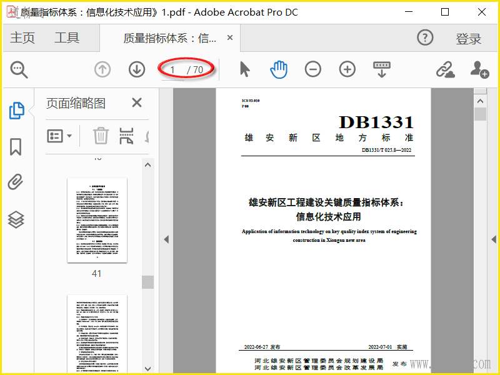The height and width of the screenshot is (375, 500).
Task: Open the find text search tool
Action: [19, 69]
